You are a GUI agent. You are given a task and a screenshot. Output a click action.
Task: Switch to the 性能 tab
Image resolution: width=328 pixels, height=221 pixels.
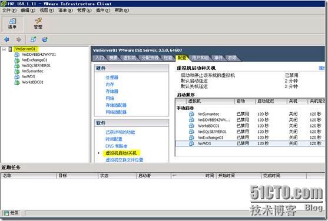pyautogui.click(x=168, y=58)
